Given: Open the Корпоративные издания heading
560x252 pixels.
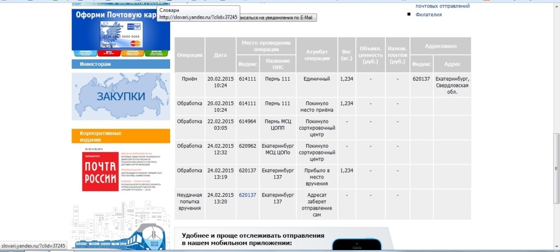Looking at the screenshot, I should [121, 136].
